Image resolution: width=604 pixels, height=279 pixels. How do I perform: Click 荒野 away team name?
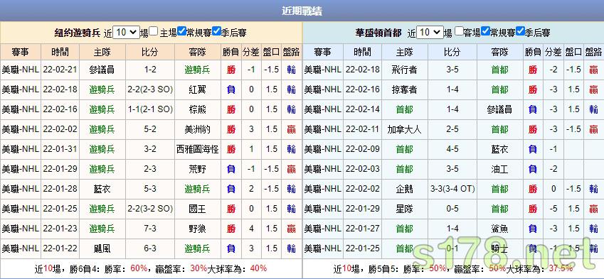[197, 169]
